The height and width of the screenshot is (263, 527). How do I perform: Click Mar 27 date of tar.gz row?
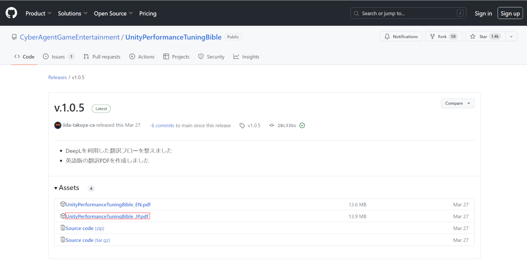461,240
